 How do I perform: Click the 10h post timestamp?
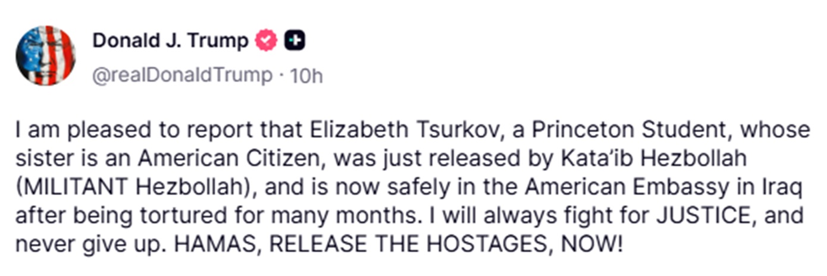tap(306, 76)
